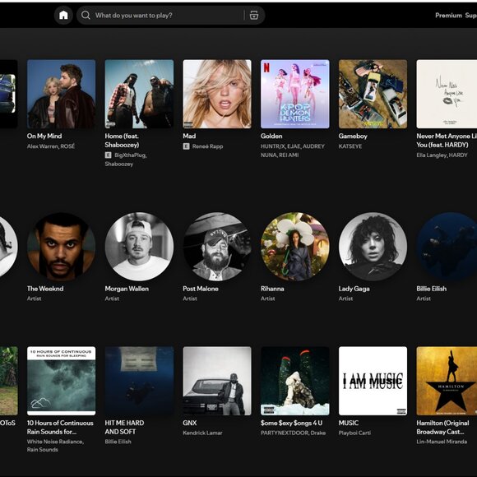The height and width of the screenshot is (477, 477).
Task: Click the 'BigXthaPlug' artist name
Action: 131,155
